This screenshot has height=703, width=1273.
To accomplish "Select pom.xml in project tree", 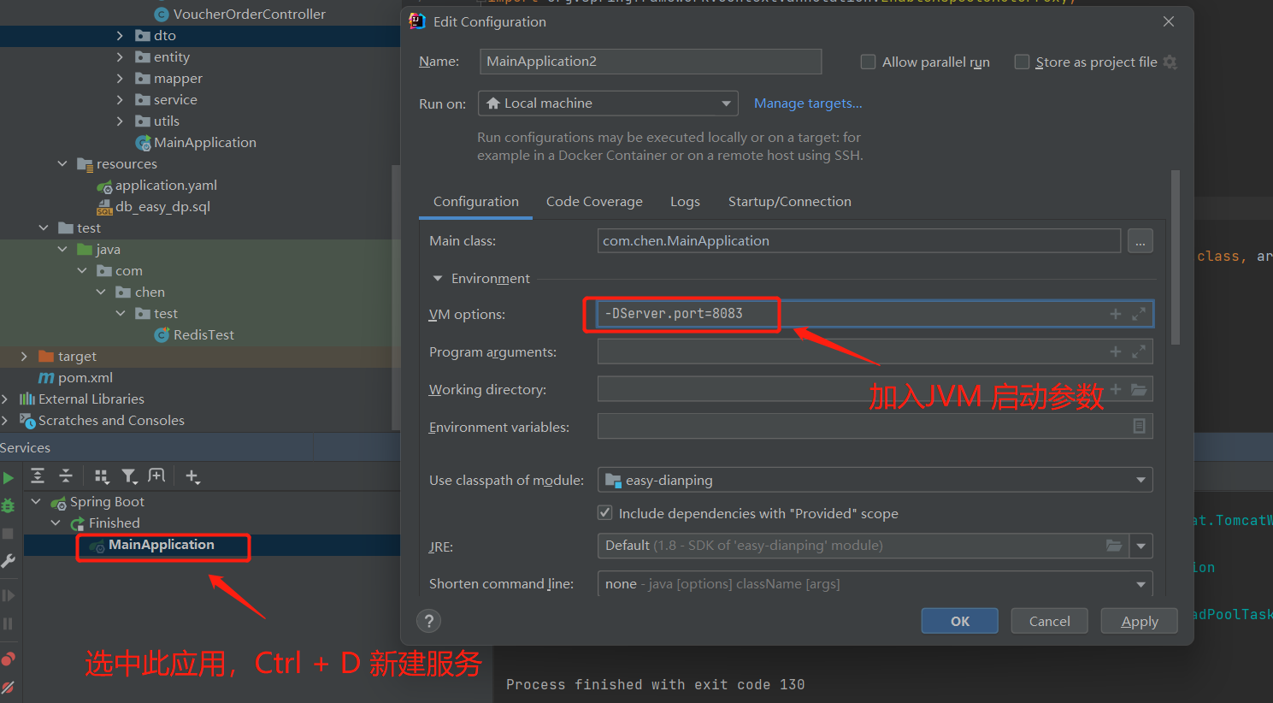I will pyautogui.click(x=85, y=378).
